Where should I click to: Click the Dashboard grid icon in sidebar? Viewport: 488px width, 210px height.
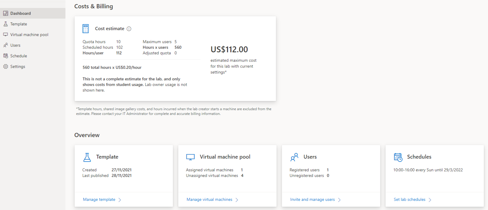pos(5,13)
